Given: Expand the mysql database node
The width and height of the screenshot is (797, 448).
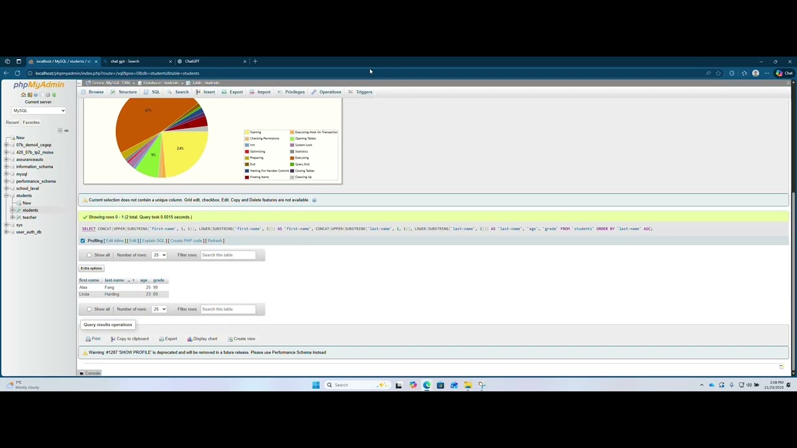Looking at the screenshot, I should coord(6,174).
